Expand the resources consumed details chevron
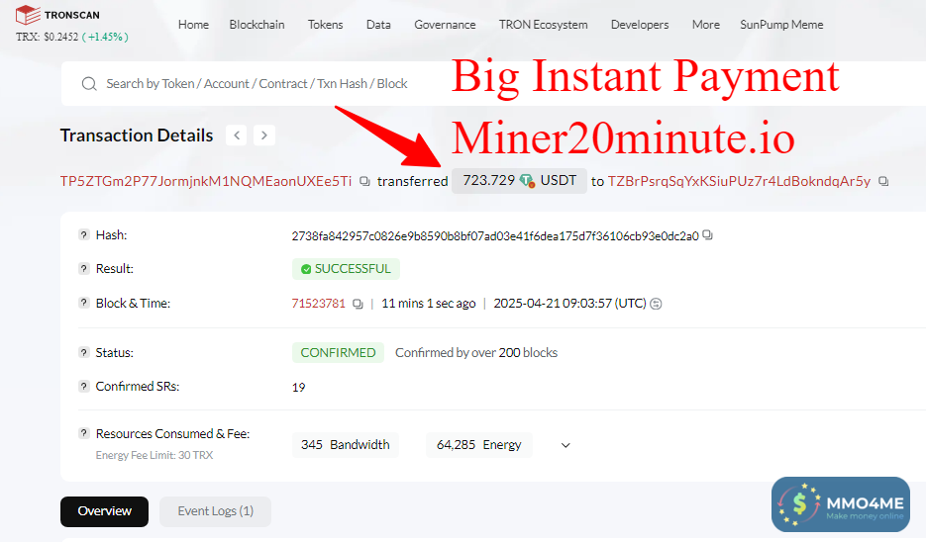The height and width of the screenshot is (542, 926). (x=566, y=445)
